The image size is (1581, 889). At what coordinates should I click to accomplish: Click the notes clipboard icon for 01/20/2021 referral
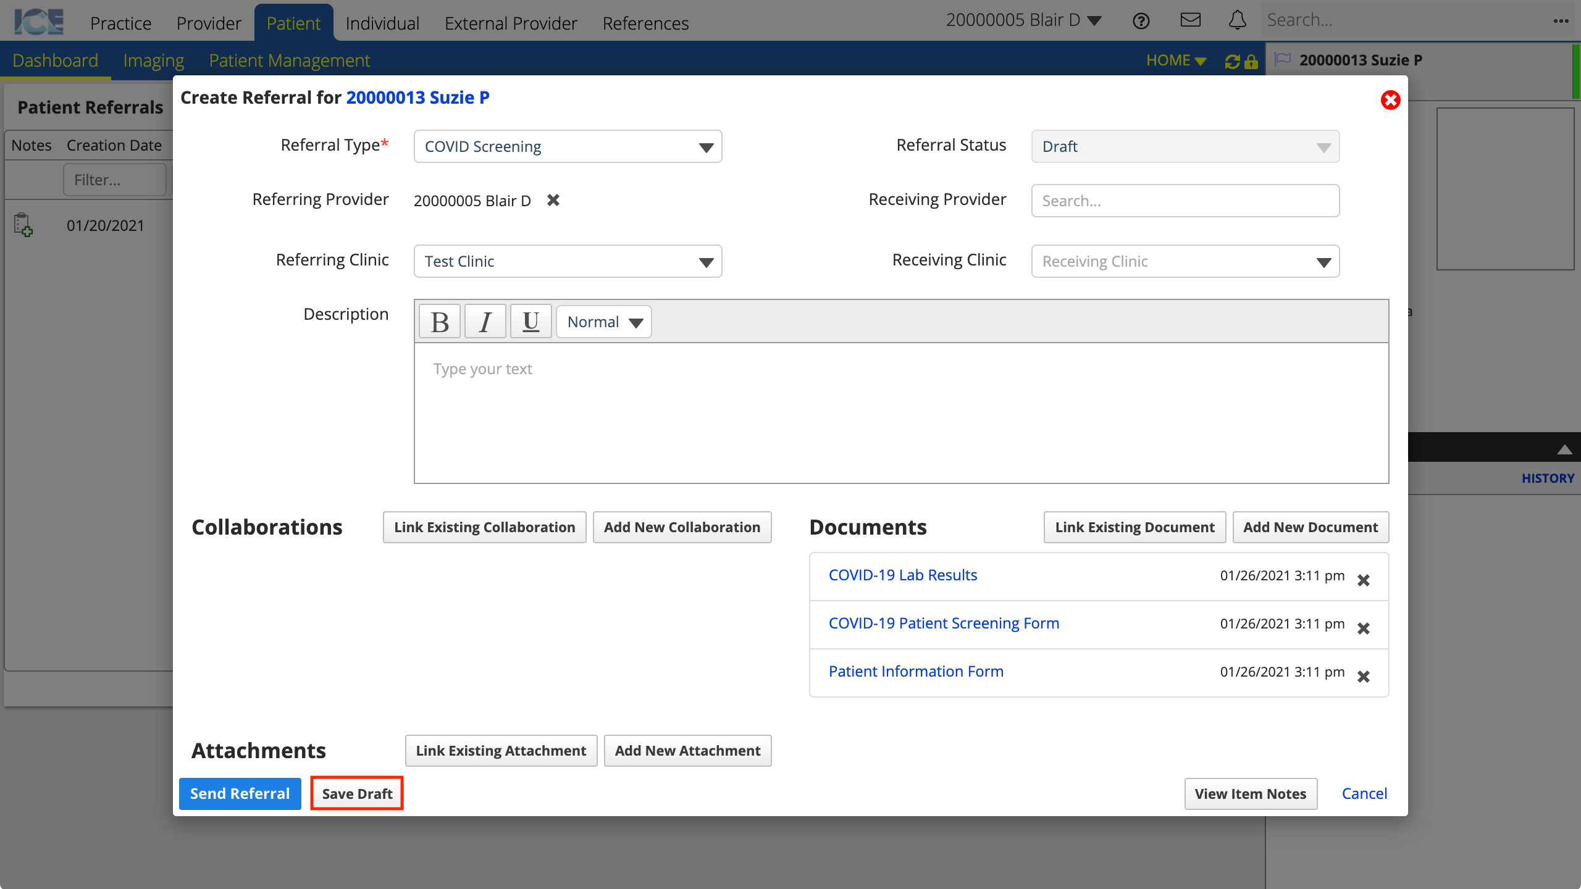point(23,225)
